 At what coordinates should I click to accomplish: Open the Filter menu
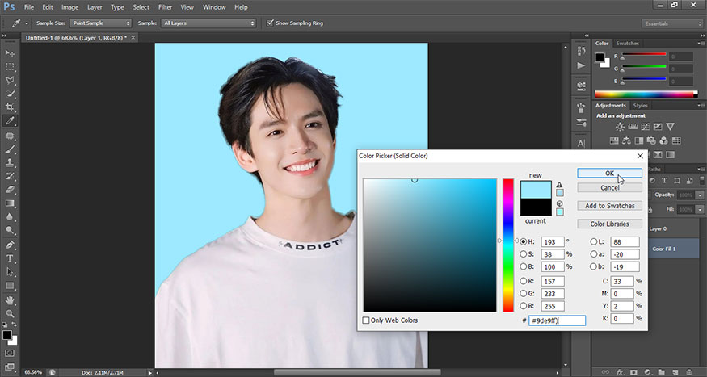tap(165, 7)
